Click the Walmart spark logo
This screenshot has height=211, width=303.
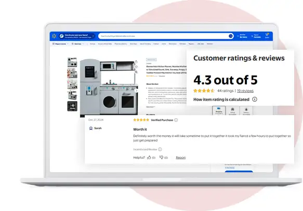pyautogui.click(x=54, y=36)
